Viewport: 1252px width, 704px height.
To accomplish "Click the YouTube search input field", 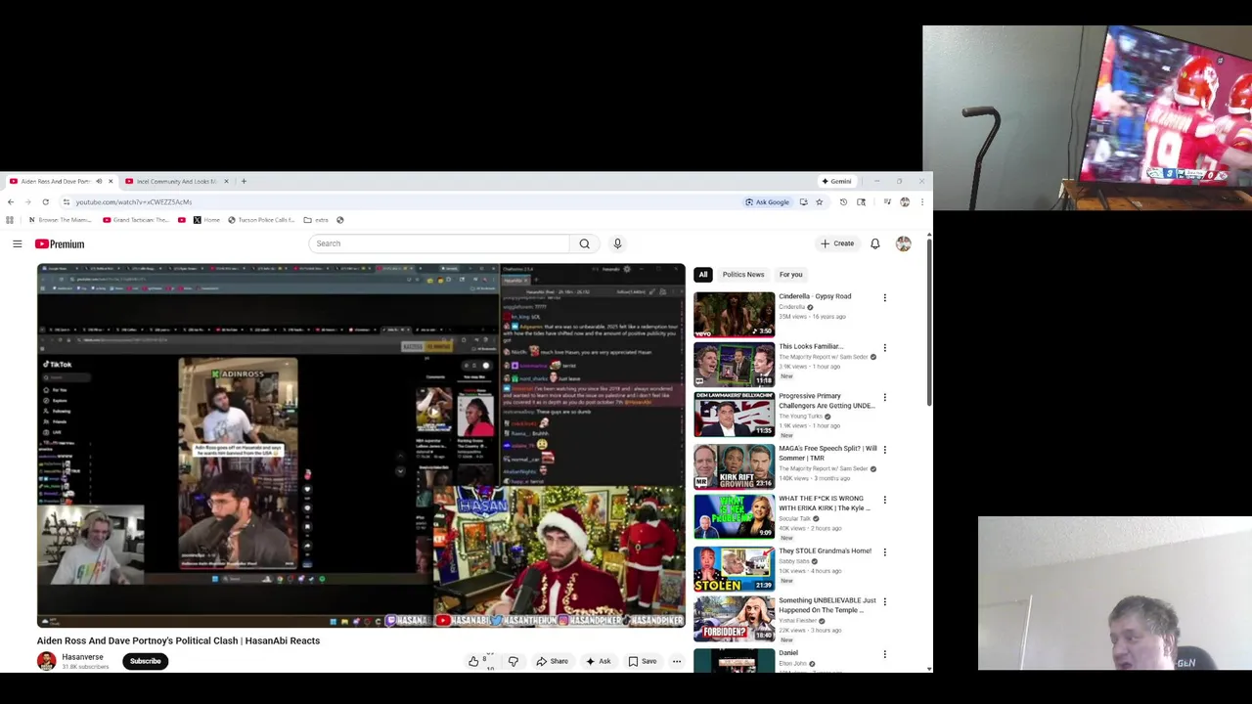I will 438,243.
